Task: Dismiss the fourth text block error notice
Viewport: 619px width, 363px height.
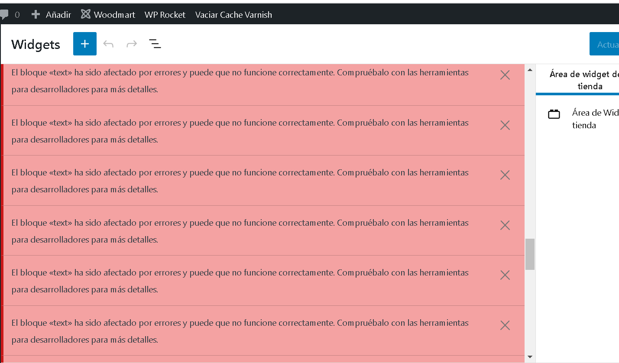Action: tap(505, 225)
